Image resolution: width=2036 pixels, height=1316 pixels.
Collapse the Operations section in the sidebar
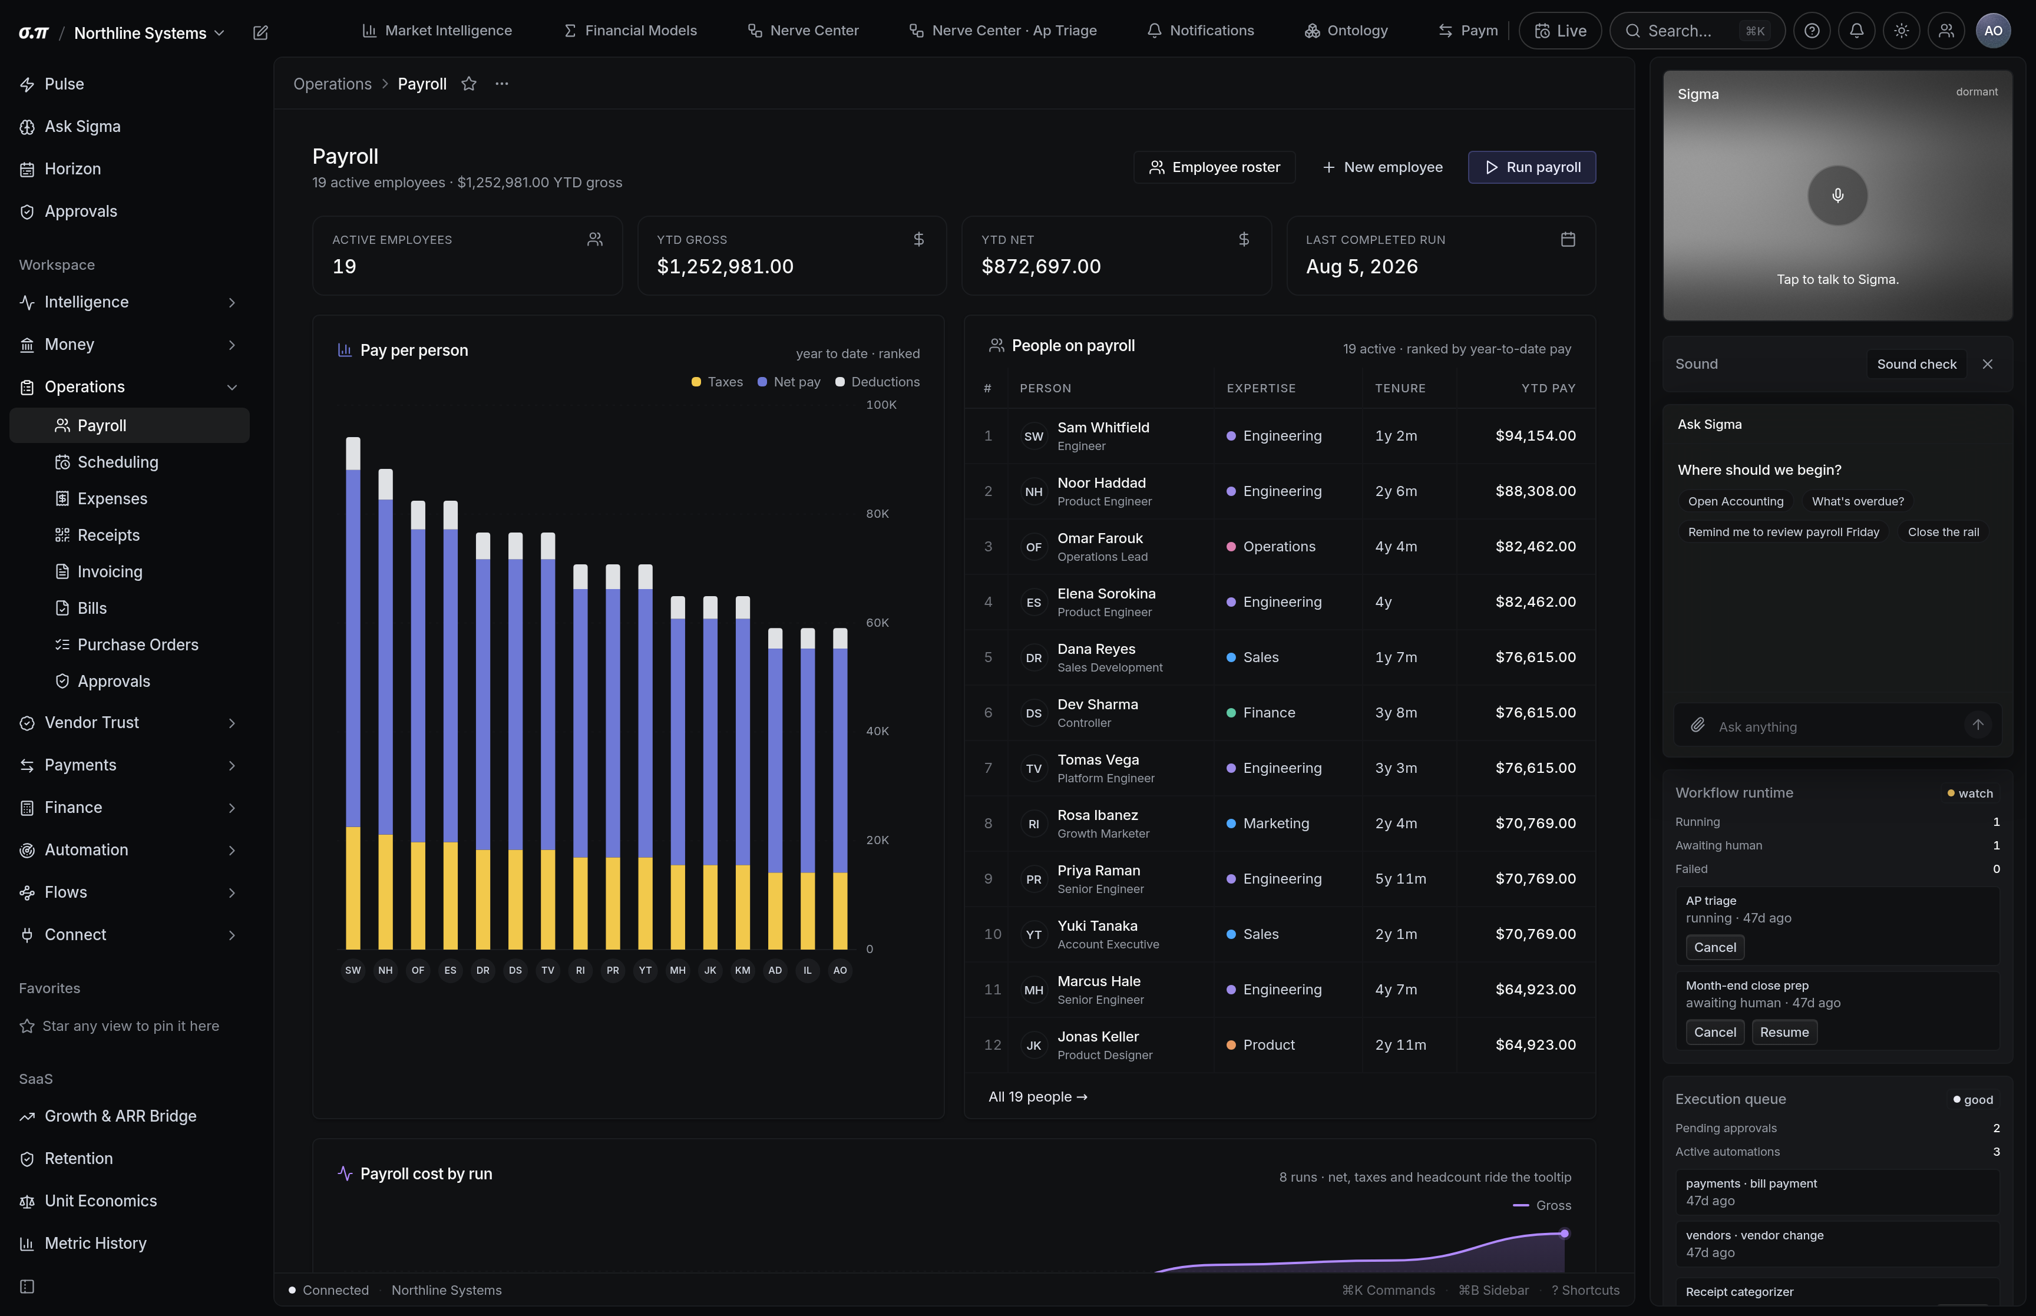pyautogui.click(x=129, y=387)
